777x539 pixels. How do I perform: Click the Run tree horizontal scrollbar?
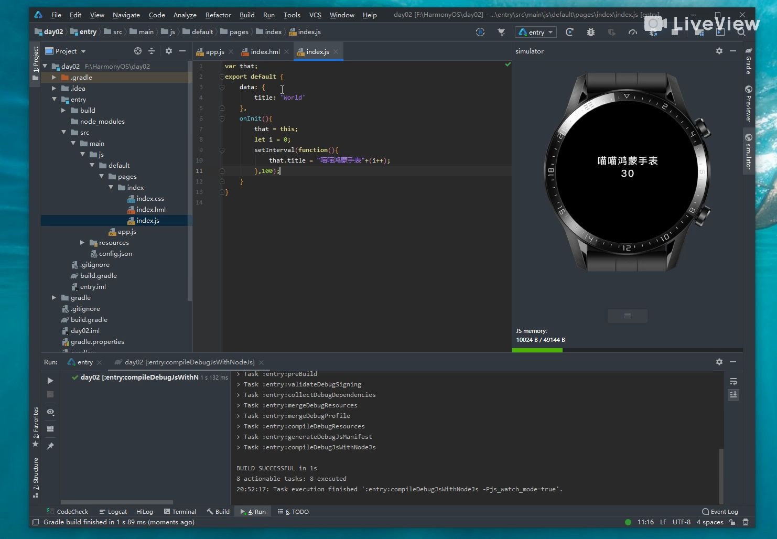coord(116,502)
